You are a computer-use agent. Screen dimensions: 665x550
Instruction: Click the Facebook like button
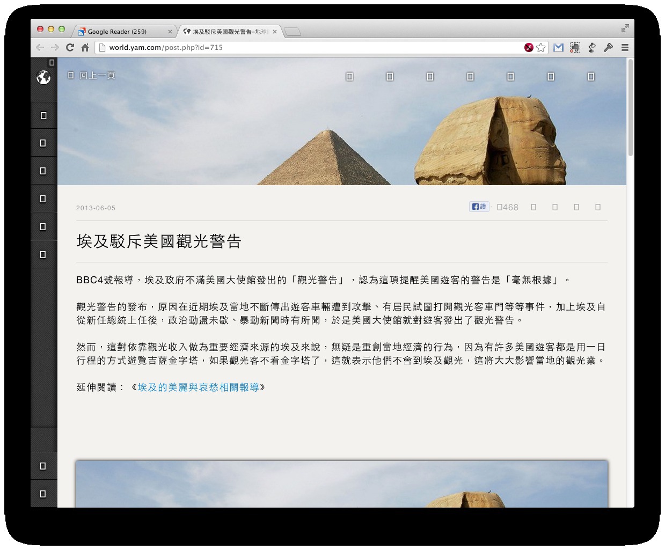[x=479, y=207]
